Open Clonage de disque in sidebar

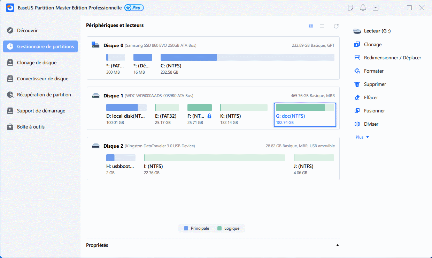pyautogui.click(x=37, y=62)
